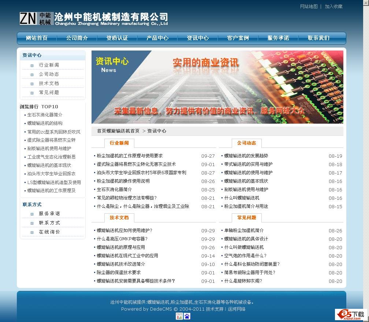Open 产品中心 in the nav bar
Viewport: 369px width, 322px height.
click(x=157, y=38)
